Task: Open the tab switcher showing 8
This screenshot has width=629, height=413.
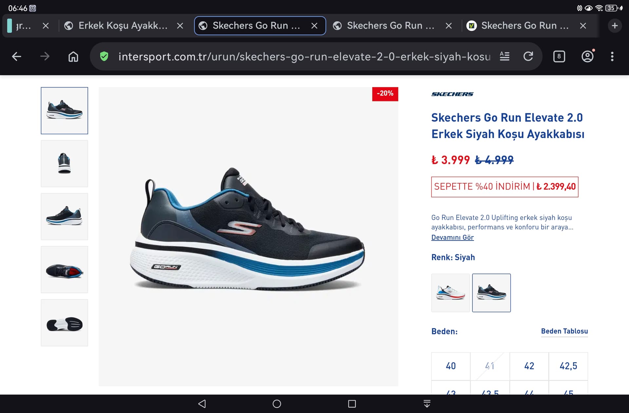Action: pyautogui.click(x=559, y=57)
